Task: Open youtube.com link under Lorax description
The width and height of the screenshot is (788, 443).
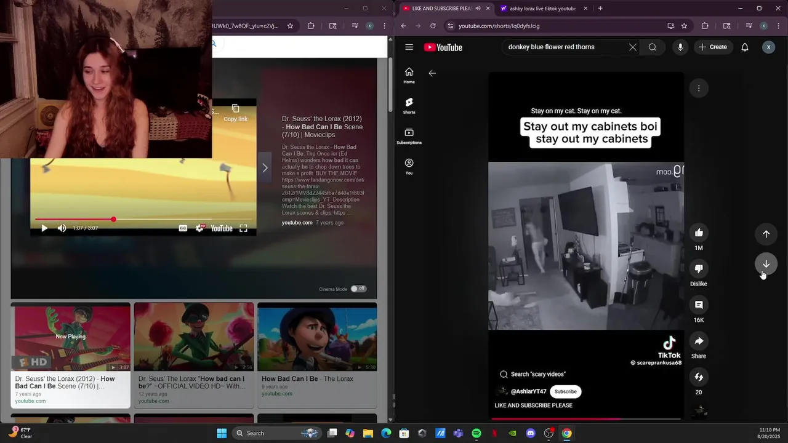Action: coord(297,223)
